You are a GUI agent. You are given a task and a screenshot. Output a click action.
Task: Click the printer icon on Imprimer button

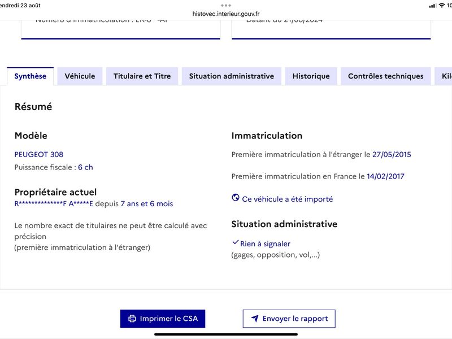(x=132, y=319)
